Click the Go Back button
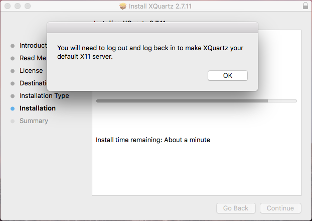The width and height of the screenshot is (312, 221). [x=236, y=208]
